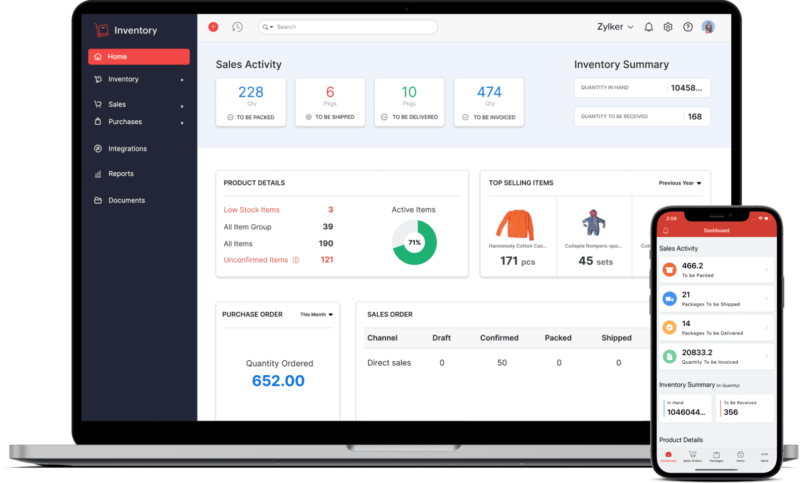Screen dimensions: 808x483
Task: Open the This Month purchase order dropdown
Action: [316, 314]
